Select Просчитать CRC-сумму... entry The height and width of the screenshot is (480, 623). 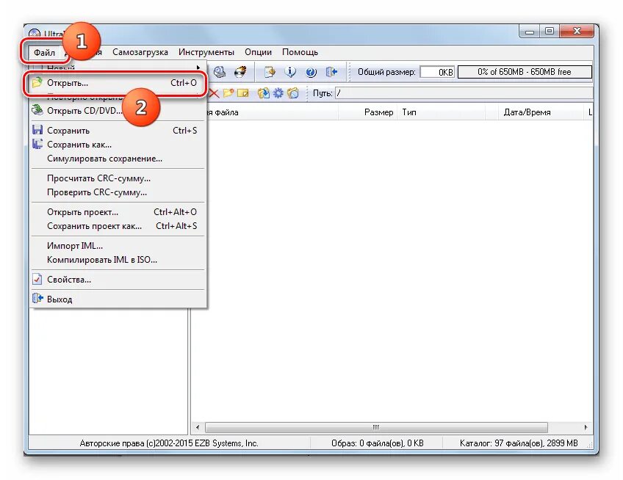tap(118, 178)
